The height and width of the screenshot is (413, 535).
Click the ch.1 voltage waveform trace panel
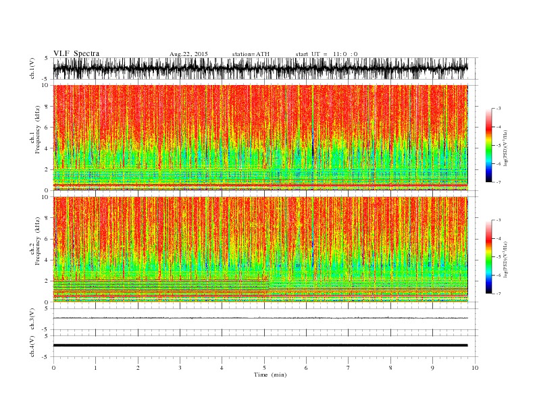[265, 68]
